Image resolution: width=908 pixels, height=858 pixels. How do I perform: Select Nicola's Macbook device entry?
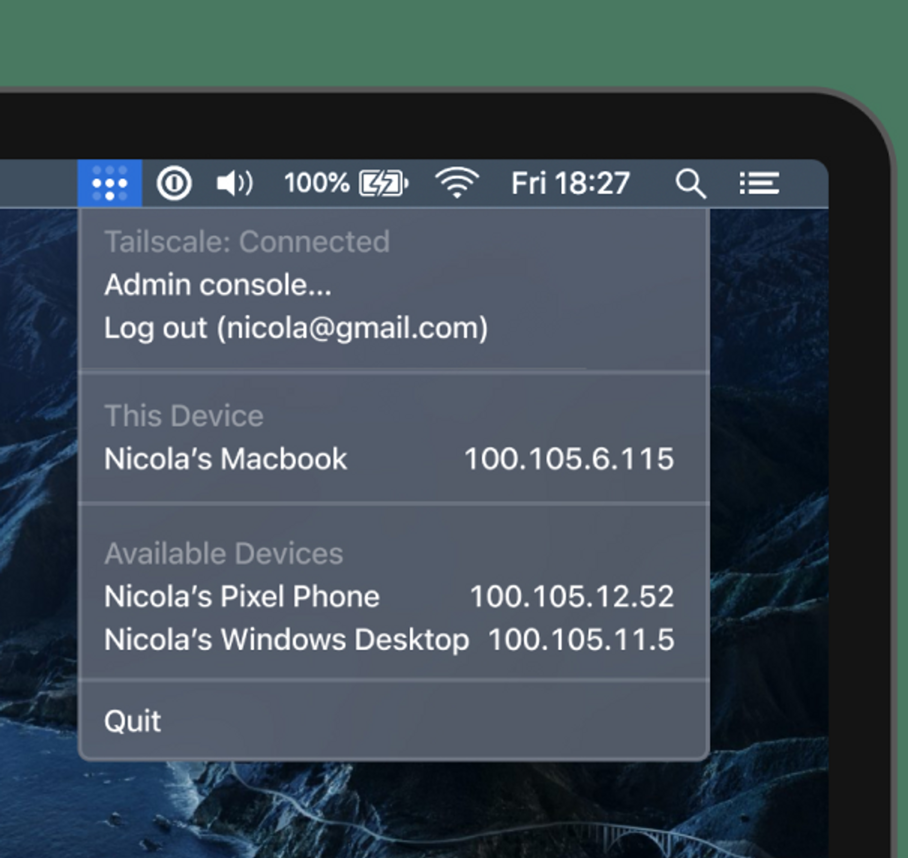click(226, 459)
